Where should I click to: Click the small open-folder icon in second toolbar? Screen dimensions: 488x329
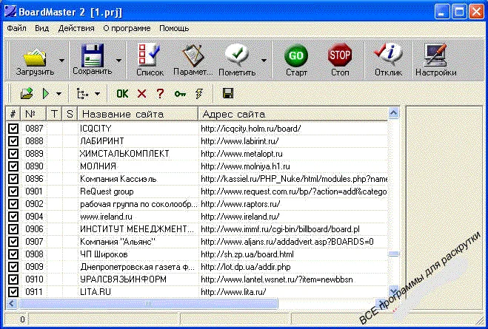click(x=27, y=93)
